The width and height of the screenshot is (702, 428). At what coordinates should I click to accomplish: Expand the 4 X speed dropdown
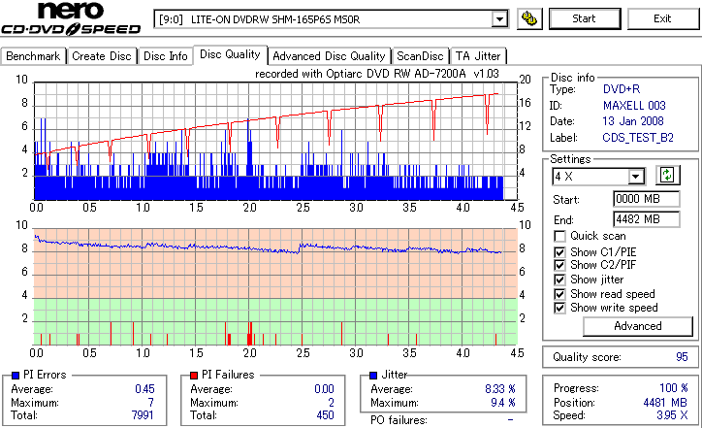636,177
